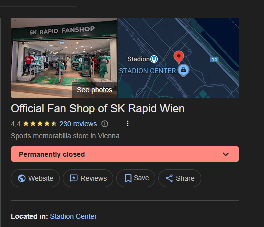The image size is (264, 227).
Task: Open the dark map thumbnail
Action: coord(179,58)
